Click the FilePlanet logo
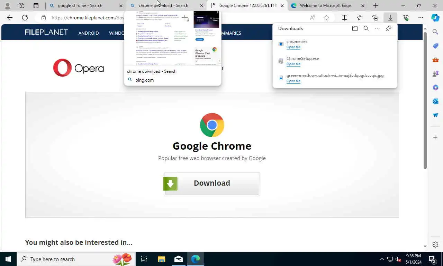The height and width of the screenshot is (266, 443). pyautogui.click(x=46, y=32)
